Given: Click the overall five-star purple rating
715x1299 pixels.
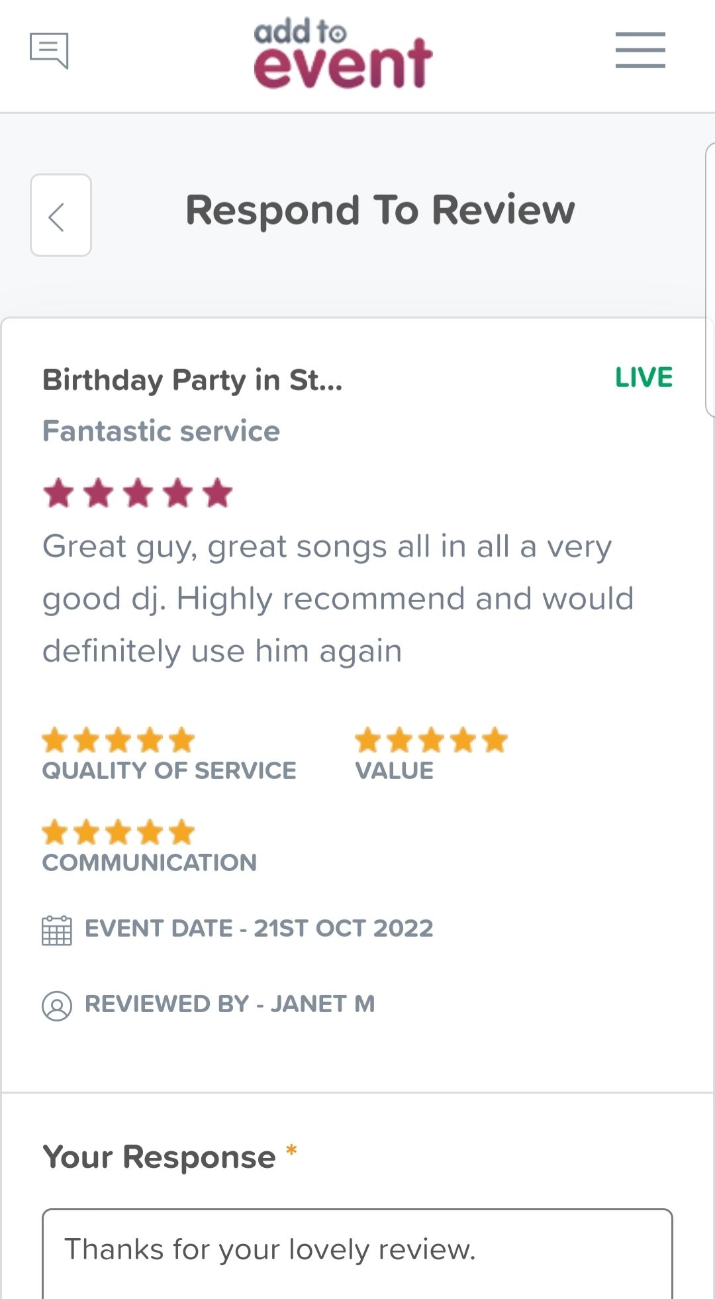Looking at the screenshot, I should tap(138, 494).
